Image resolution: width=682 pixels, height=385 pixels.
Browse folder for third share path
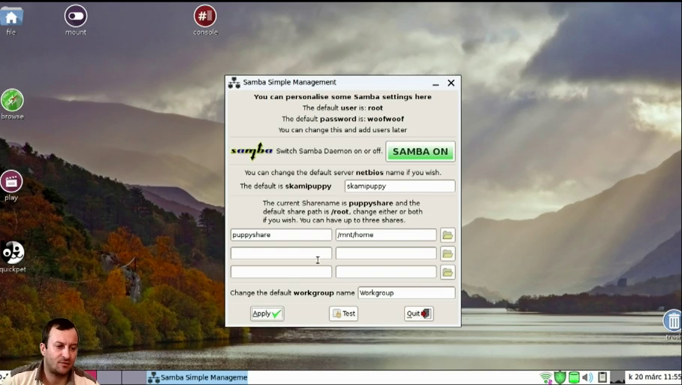448,273
